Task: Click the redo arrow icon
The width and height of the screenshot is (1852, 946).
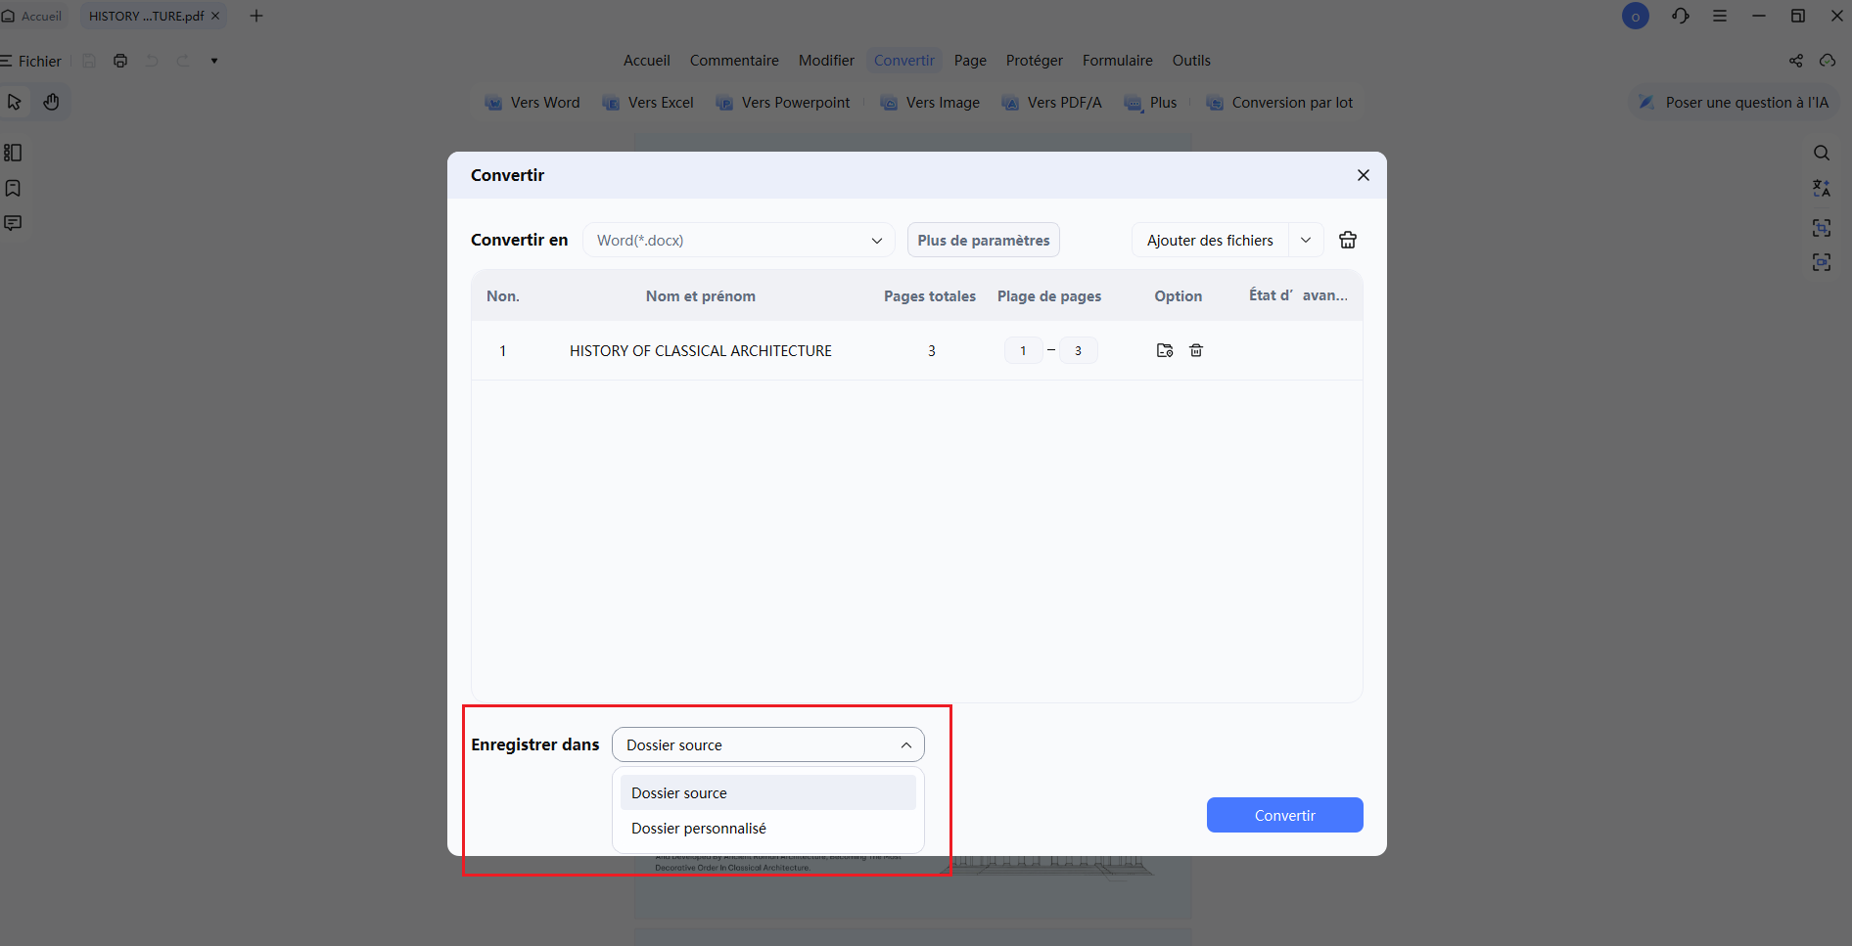Action: pos(183,61)
